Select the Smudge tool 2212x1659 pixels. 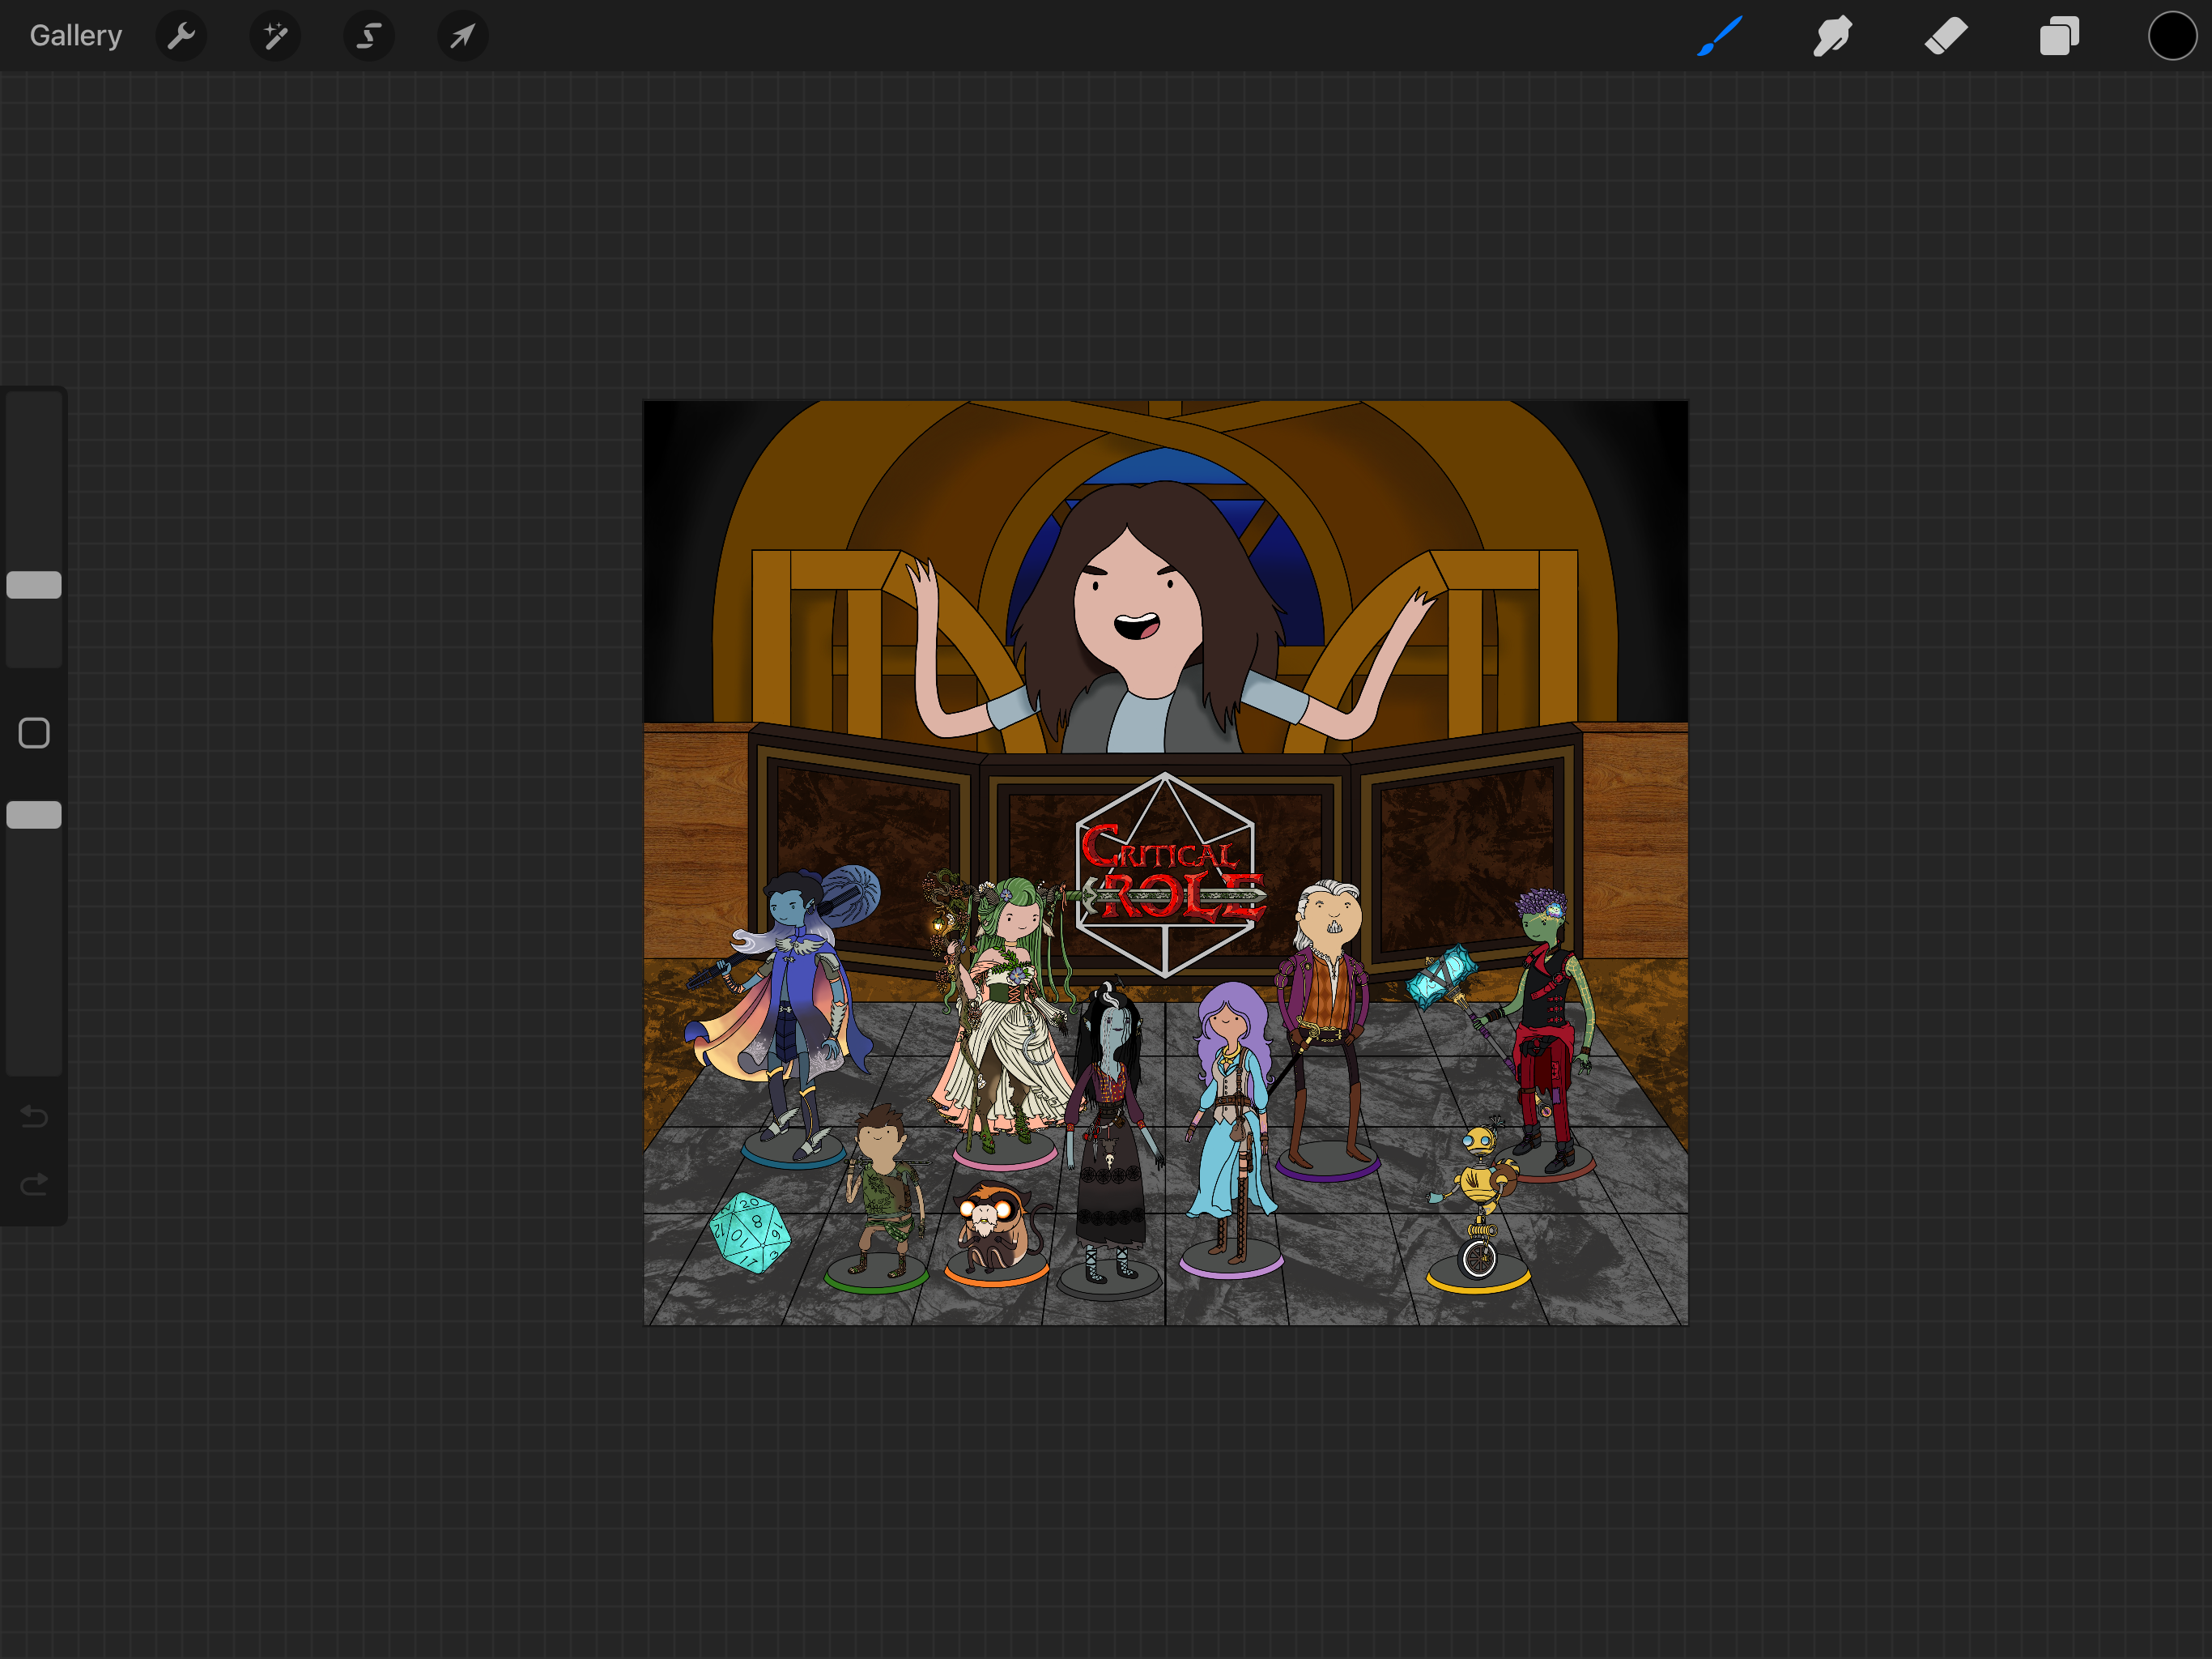(x=1832, y=37)
